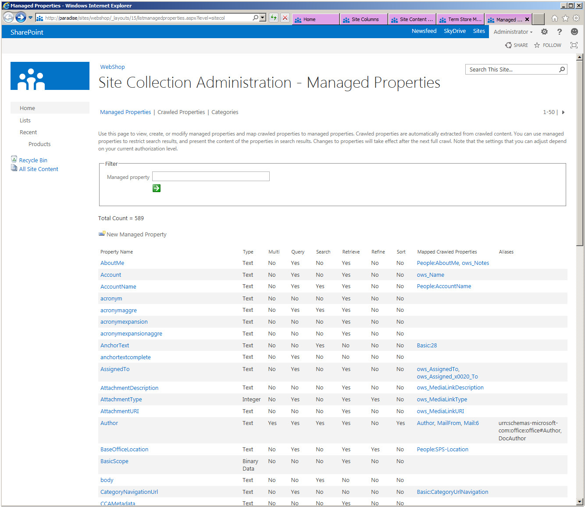Click the SharePoint help question mark icon

tap(559, 32)
